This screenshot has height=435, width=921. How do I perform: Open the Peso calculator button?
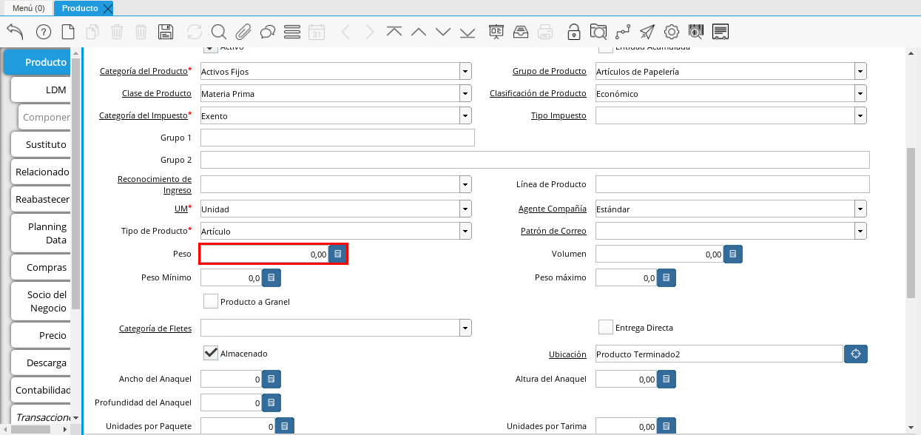(337, 254)
